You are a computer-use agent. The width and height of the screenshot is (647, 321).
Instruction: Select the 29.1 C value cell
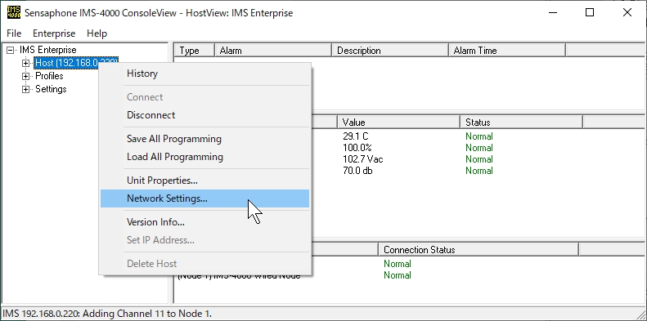click(x=355, y=136)
